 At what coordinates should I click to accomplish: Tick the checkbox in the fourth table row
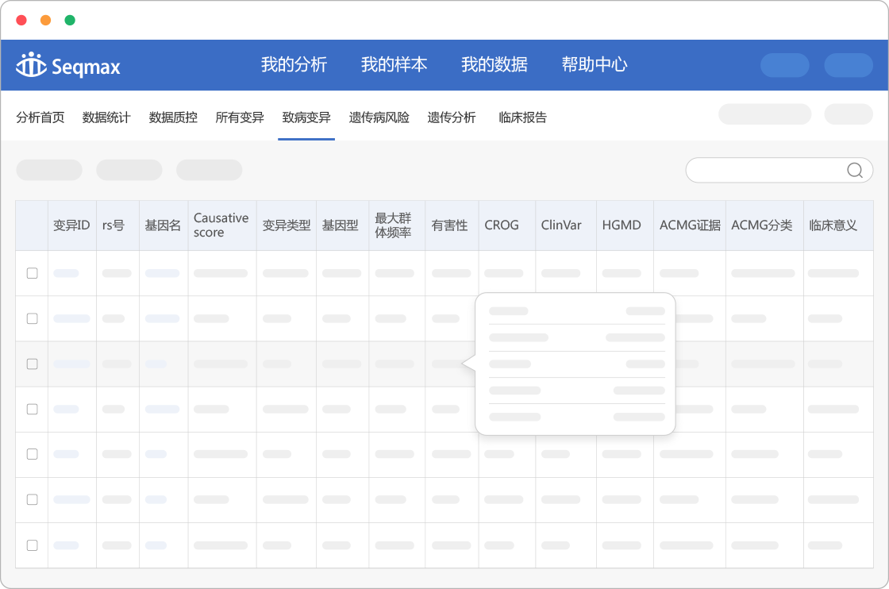[x=33, y=410]
